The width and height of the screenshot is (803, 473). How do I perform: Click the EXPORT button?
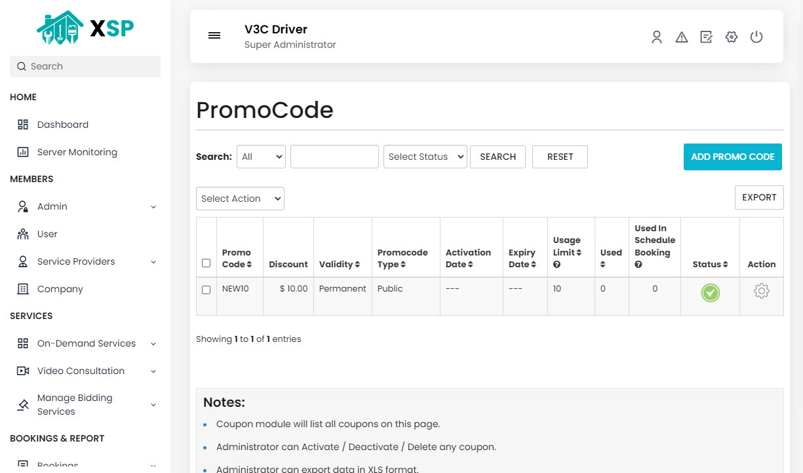click(759, 197)
